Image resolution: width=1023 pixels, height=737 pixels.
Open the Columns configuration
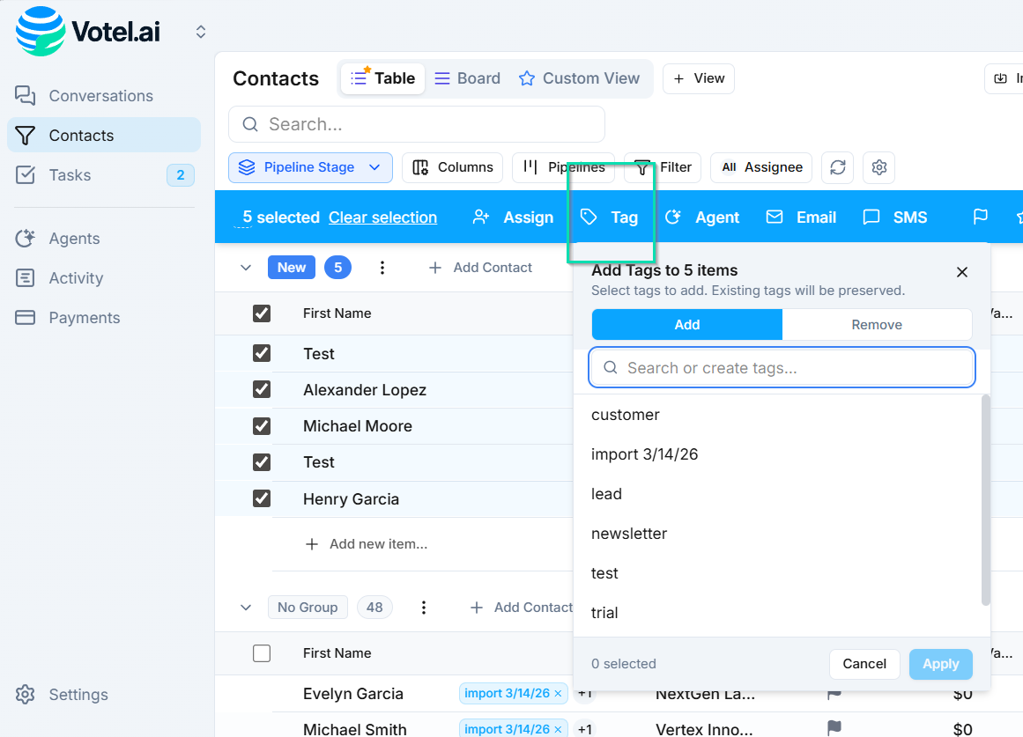pos(452,167)
